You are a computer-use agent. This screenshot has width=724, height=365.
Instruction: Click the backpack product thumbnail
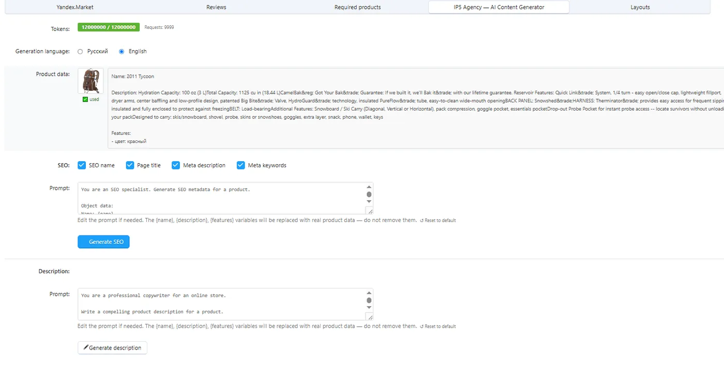pyautogui.click(x=90, y=81)
